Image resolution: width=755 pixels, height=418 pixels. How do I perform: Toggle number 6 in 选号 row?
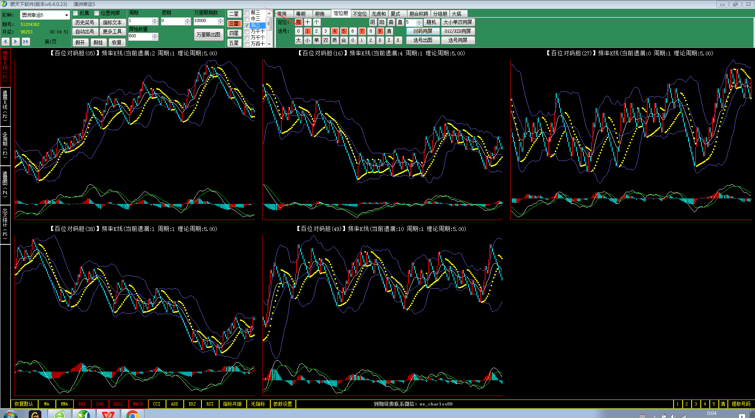[353, 31]
